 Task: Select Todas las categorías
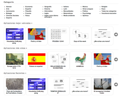[109, 11]
